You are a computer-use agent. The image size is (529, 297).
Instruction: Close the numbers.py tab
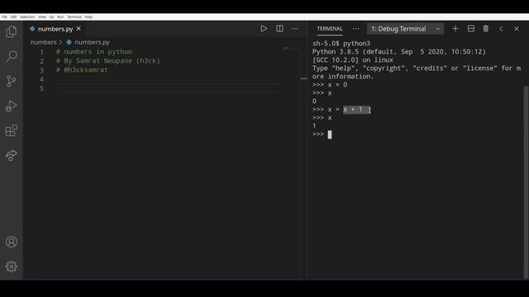pos(79,29)
